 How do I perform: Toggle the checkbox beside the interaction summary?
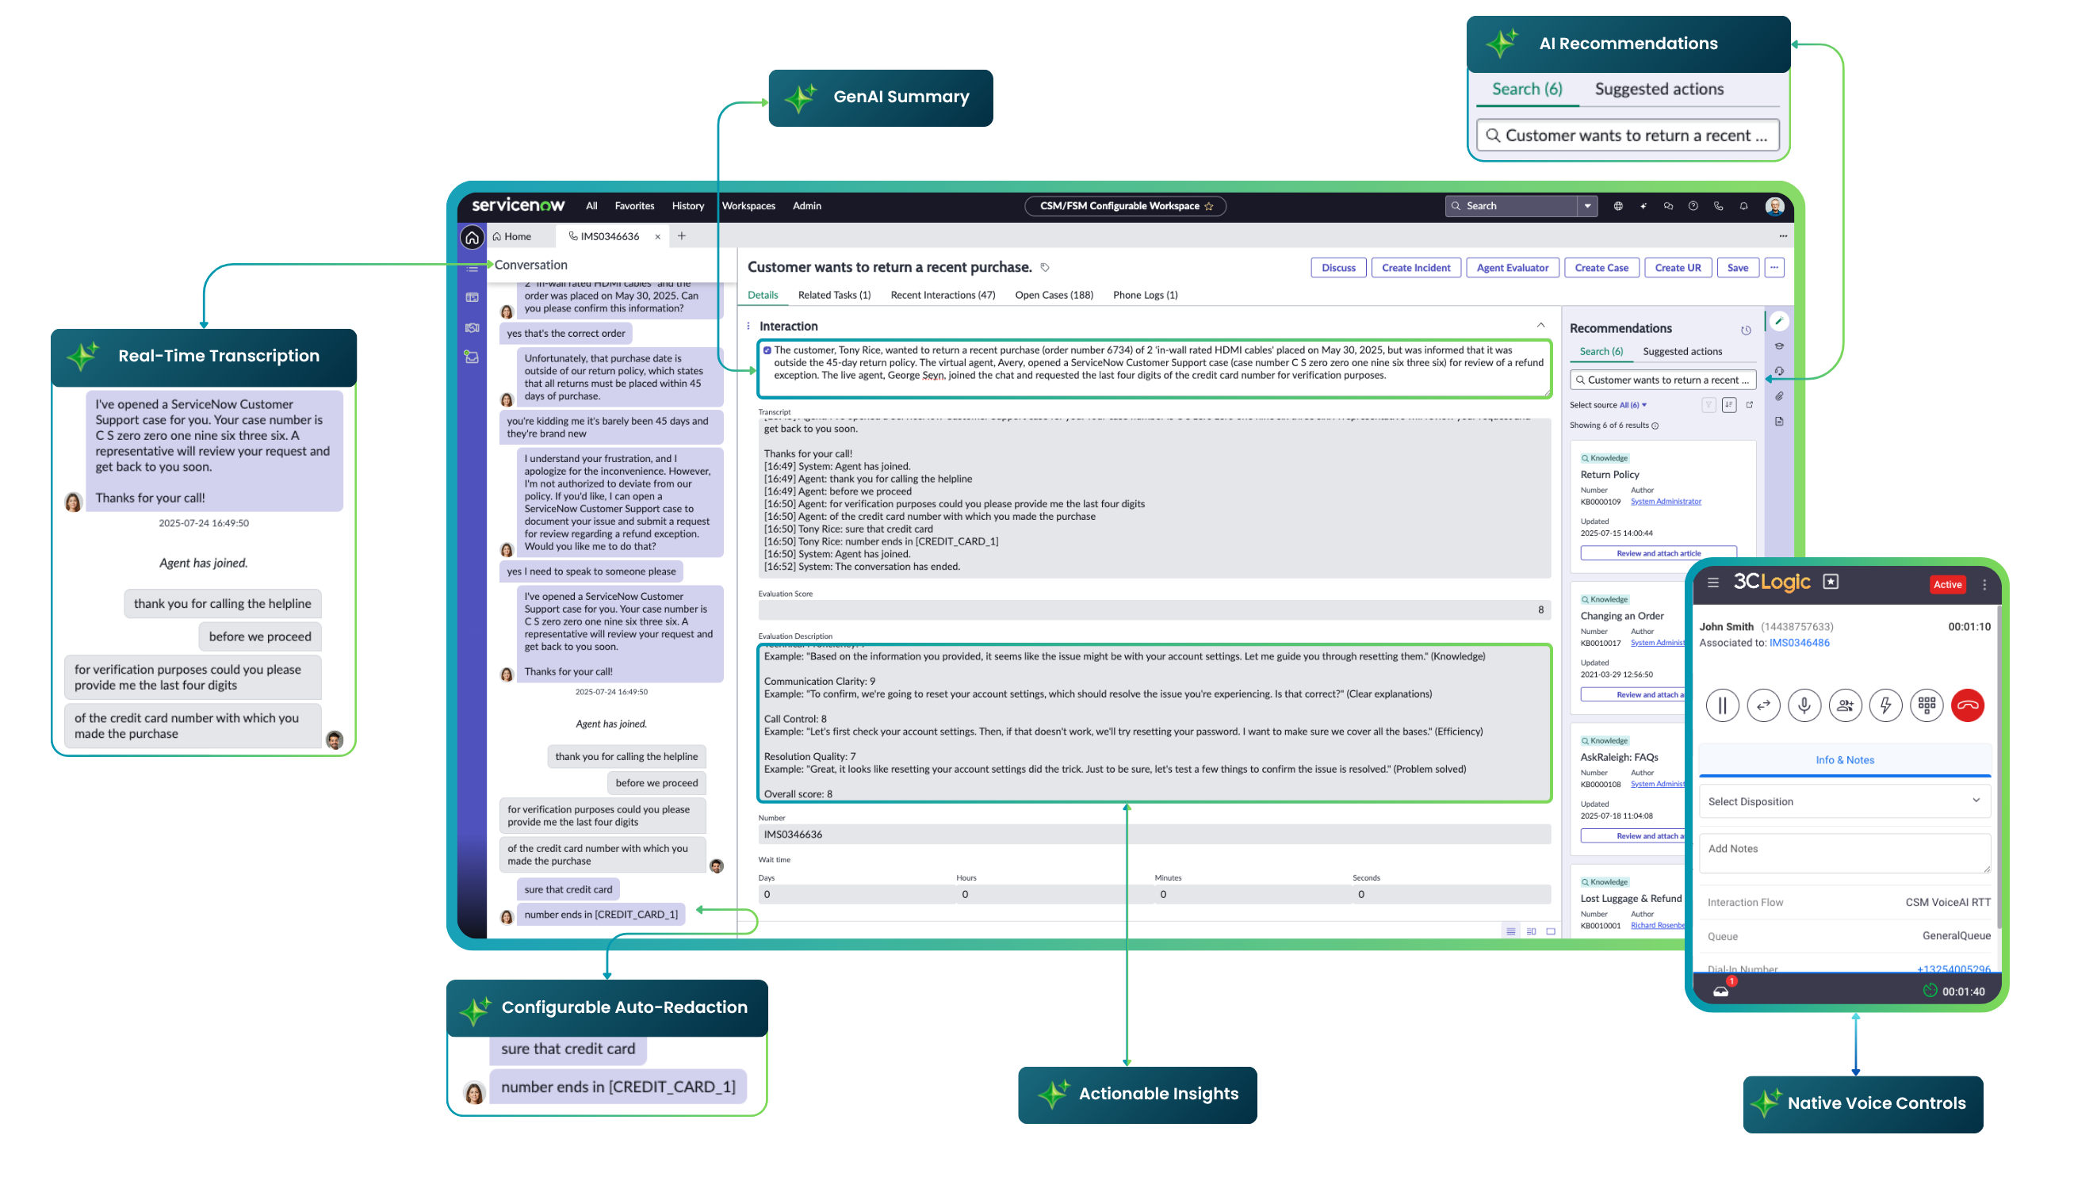pos(767,351)
